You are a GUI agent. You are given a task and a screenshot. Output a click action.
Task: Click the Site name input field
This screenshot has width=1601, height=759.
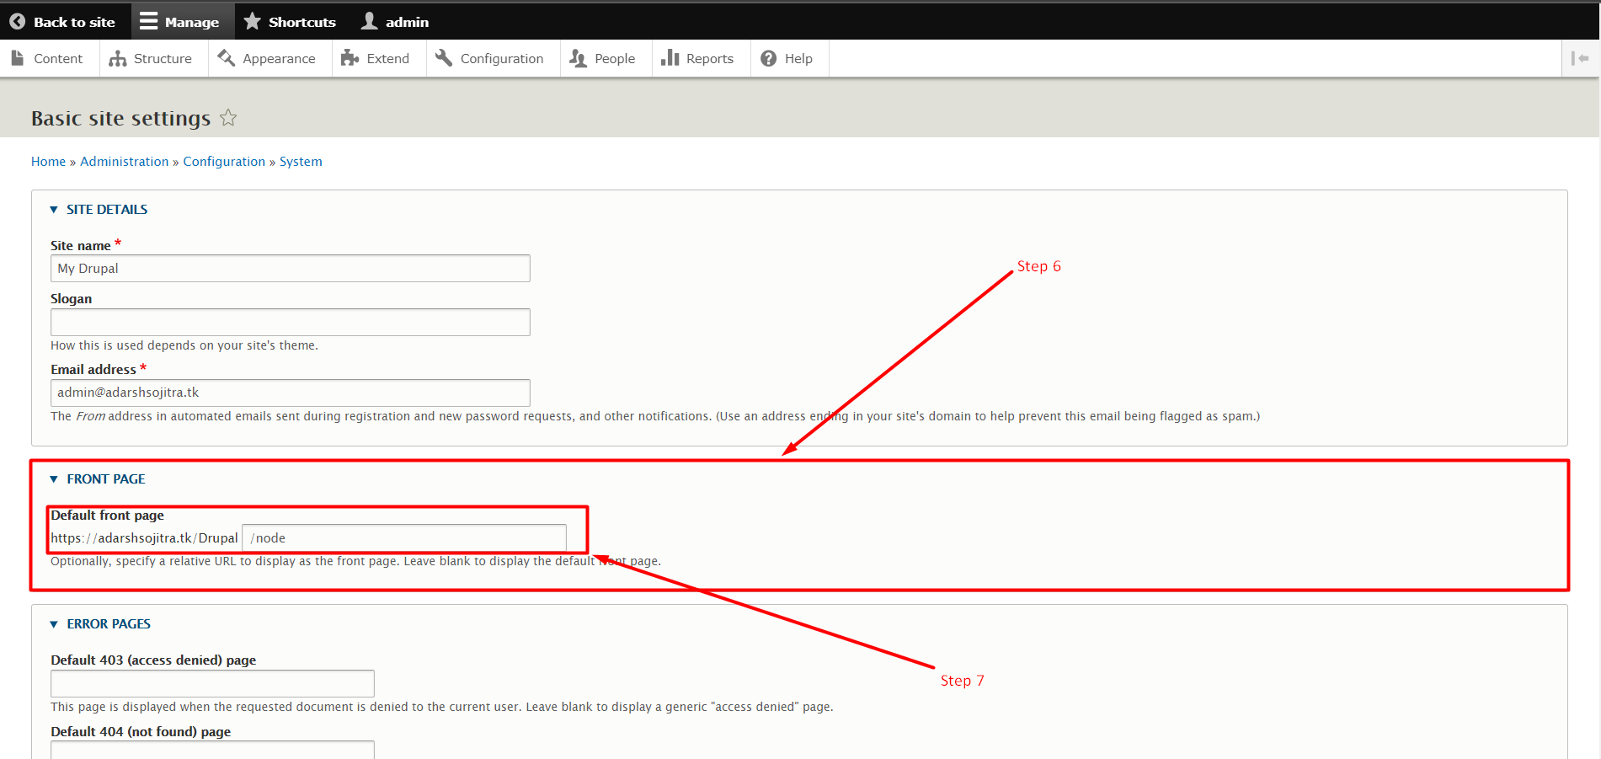(291, 268)
